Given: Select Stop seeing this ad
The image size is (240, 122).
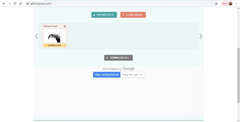Looking at the screenshot, I should coord(107,75).
